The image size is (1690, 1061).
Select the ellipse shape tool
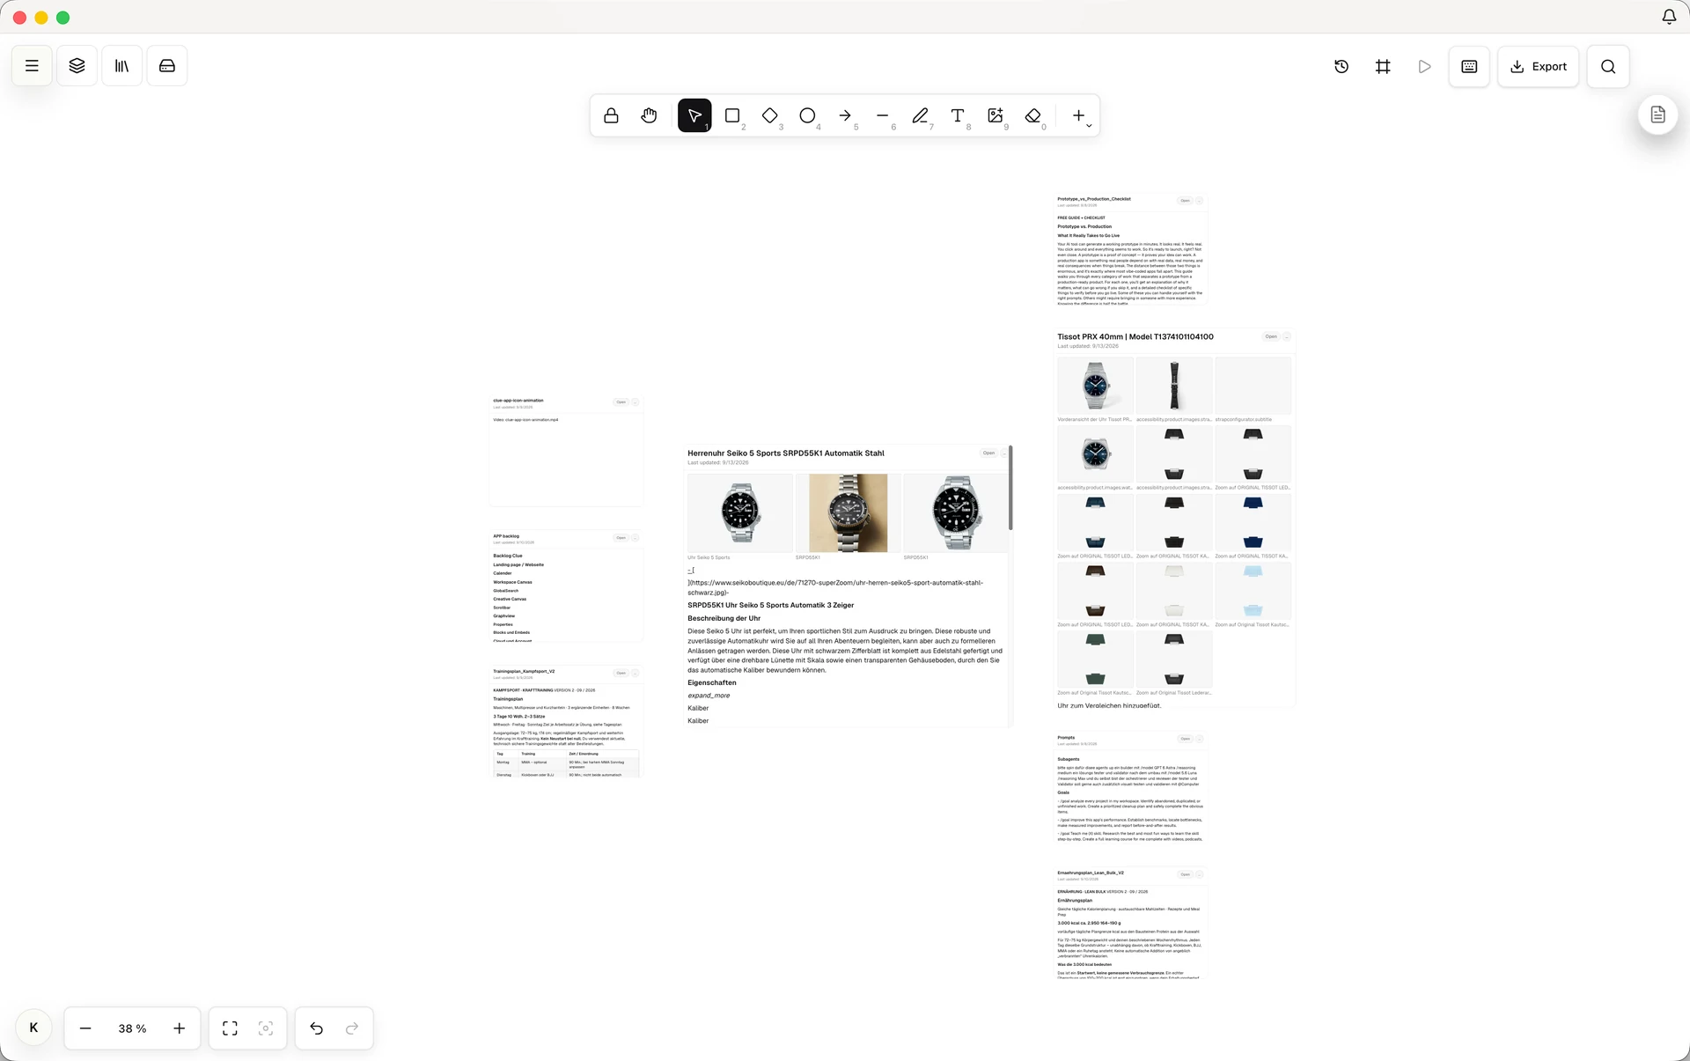coord(807,115)
